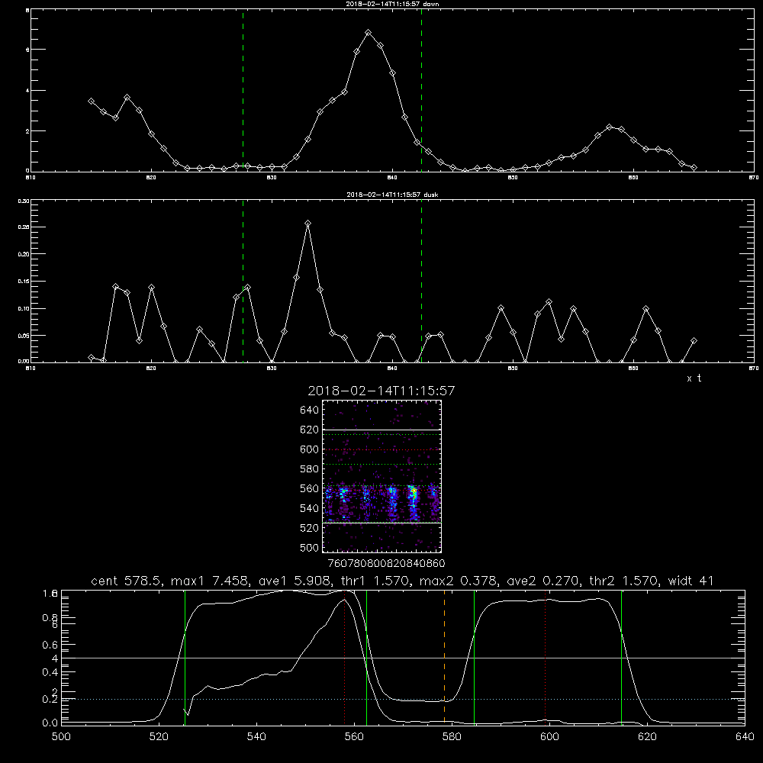Viewport: 763px width, 763px height.
Task: Select the left green dashed line in dusk plot
Action: [x=243, y=282]
